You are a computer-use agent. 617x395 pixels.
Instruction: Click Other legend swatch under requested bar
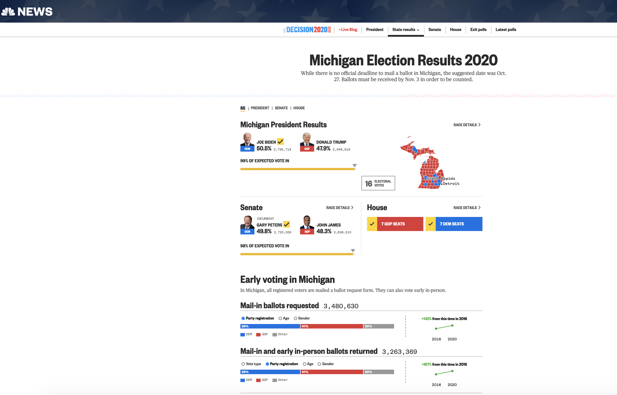tap(275, 335)
